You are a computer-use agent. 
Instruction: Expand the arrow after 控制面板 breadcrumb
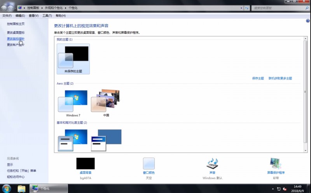tap(42, 8)
